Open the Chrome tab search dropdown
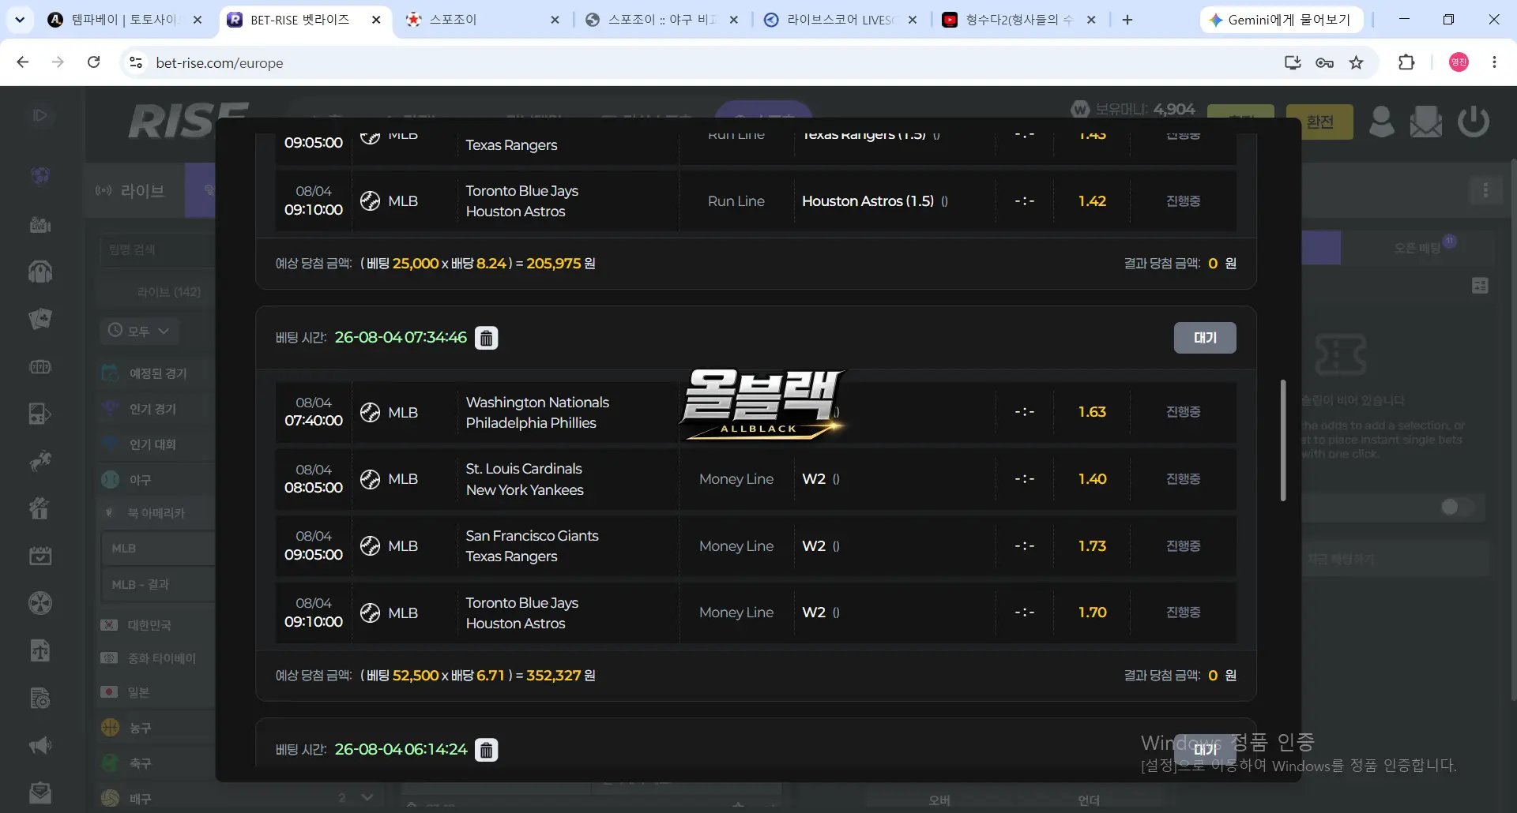Screen dimensions: 1517x813 click(x=20, y=20)
